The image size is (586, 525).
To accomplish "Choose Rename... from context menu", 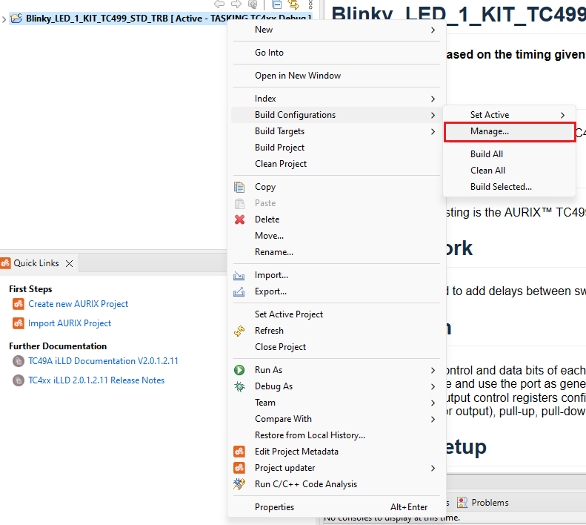I will point(336,252).
